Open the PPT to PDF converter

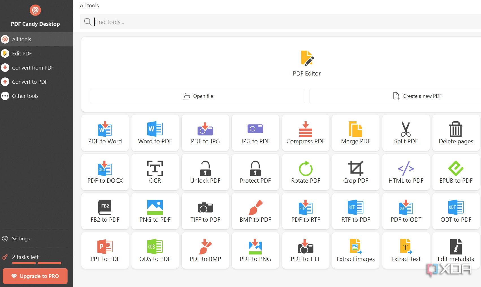pyautogui.click(x=105, y=250)
